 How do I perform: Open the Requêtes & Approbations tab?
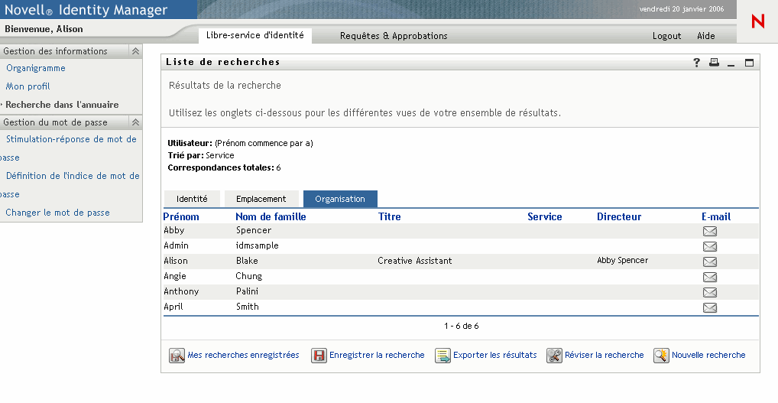[394, 36]
